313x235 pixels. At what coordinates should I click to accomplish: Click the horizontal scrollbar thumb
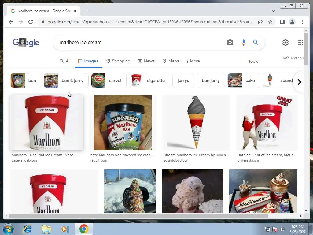pos(138,216)
